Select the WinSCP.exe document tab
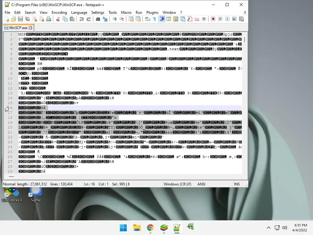This screenshot has width=313, height=235. [18, 28]
